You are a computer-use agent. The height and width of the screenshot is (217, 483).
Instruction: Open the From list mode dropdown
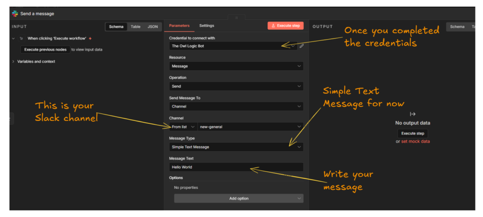183,127
